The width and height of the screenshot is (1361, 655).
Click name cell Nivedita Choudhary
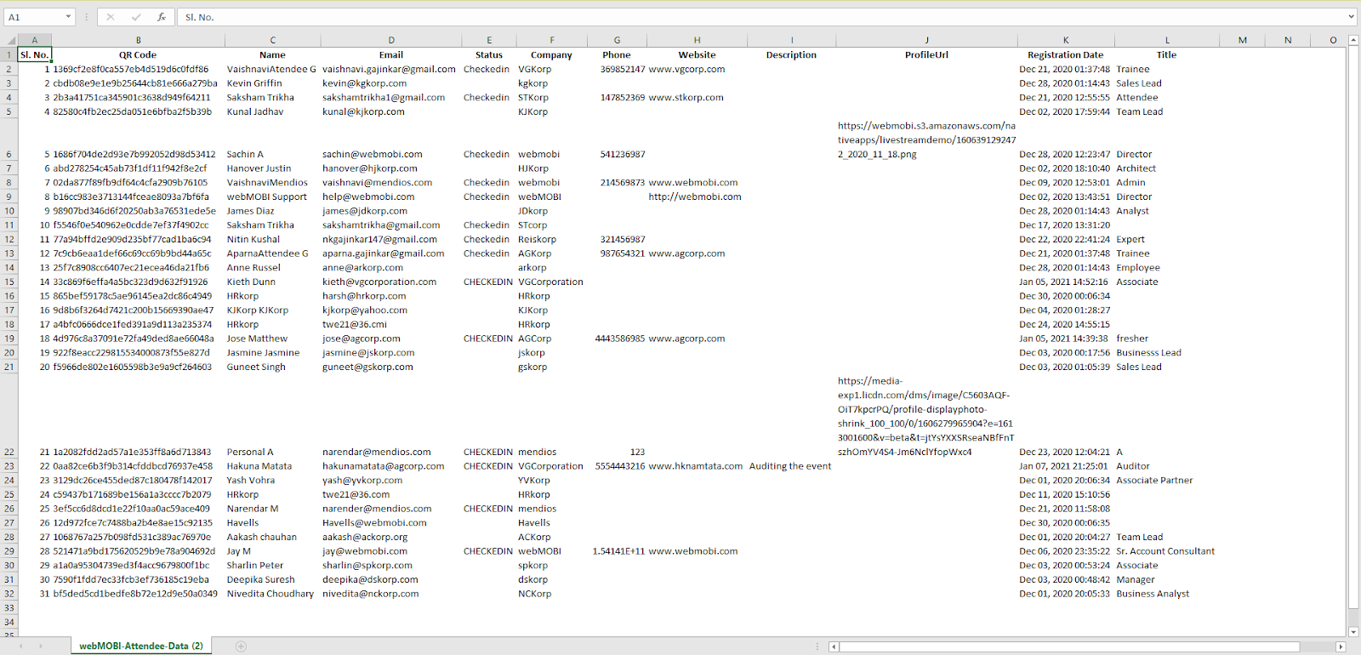click(x=272, y=594)
